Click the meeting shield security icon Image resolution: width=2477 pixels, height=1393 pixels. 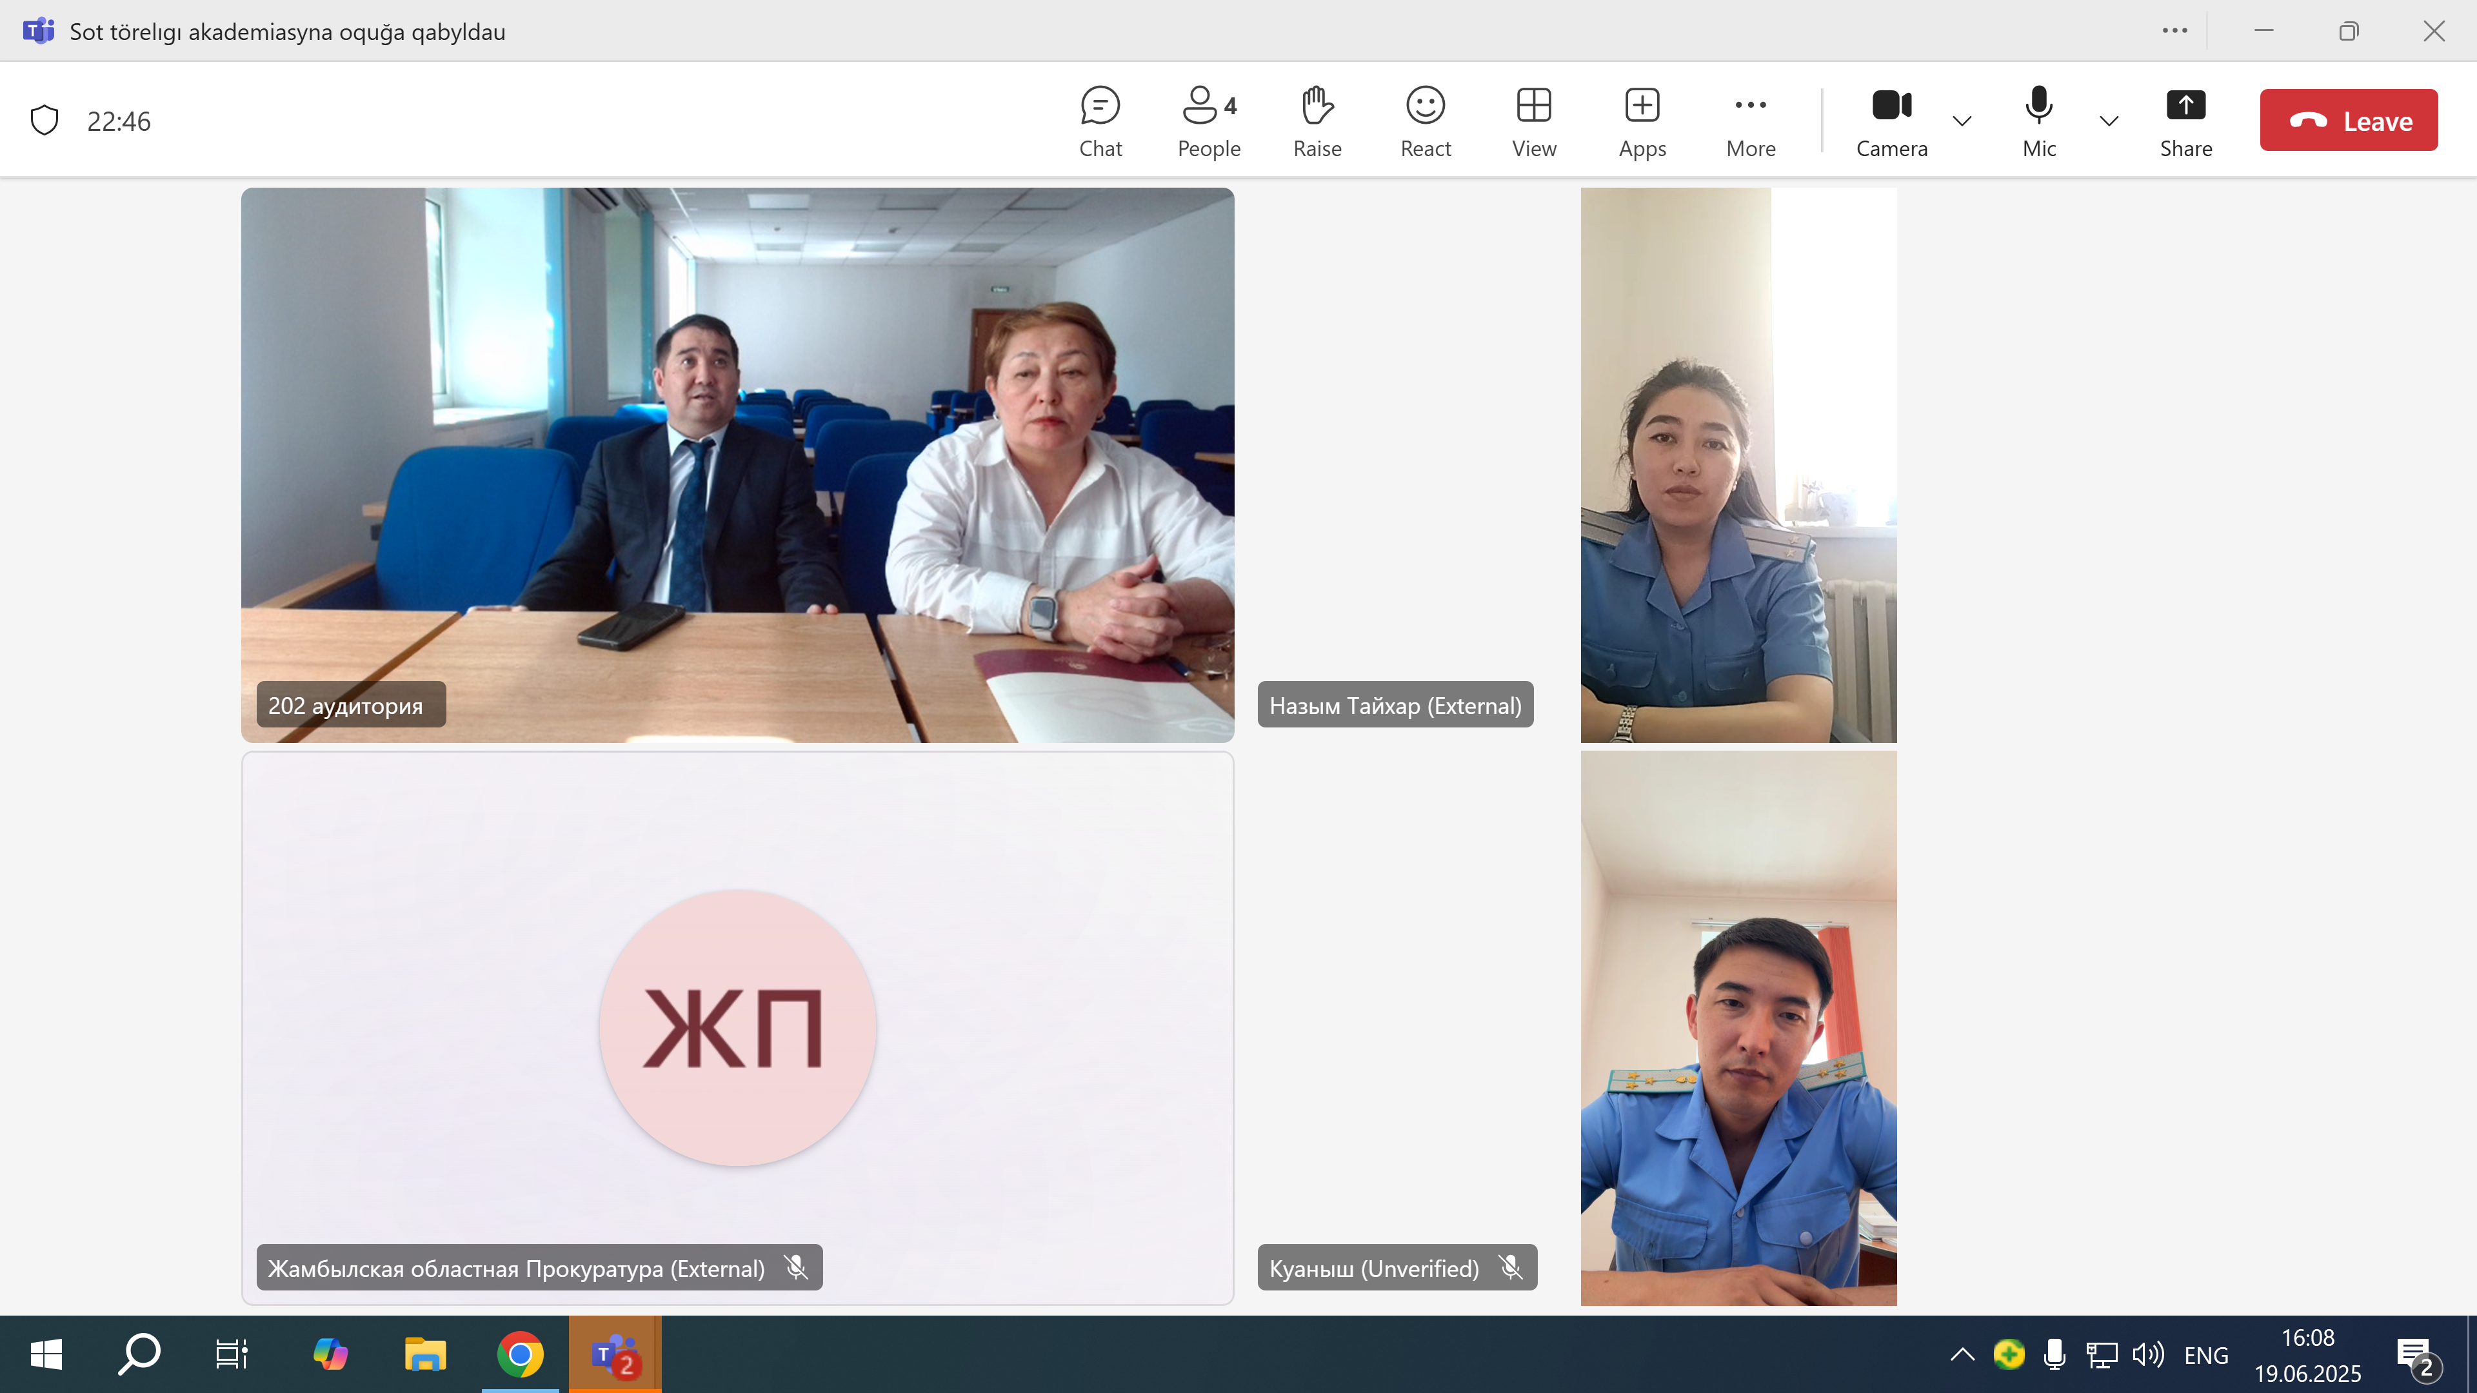click(x=45, y=120)
